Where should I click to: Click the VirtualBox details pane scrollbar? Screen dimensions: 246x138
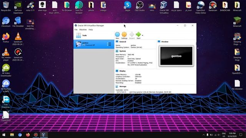click(x=196, y=44)
